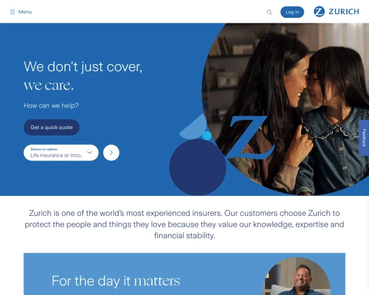The image size is (369, 295).
Task: Click Get a quick quote button
Action: click(52, 127)
